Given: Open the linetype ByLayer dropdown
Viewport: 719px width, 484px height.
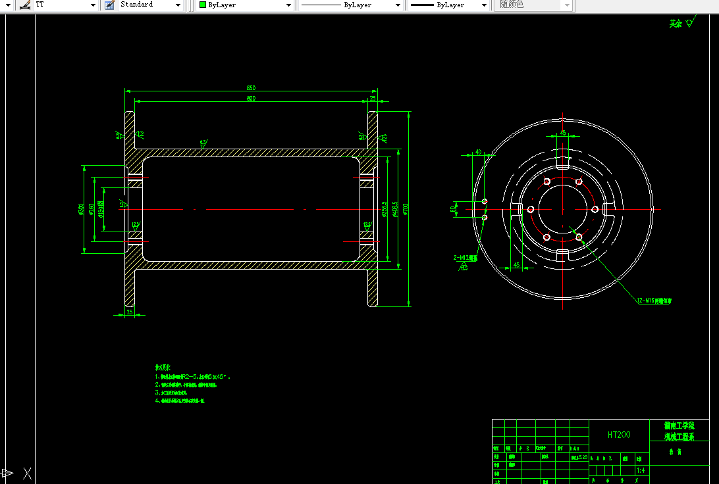Looking at the screenshot, I should 398,5.
